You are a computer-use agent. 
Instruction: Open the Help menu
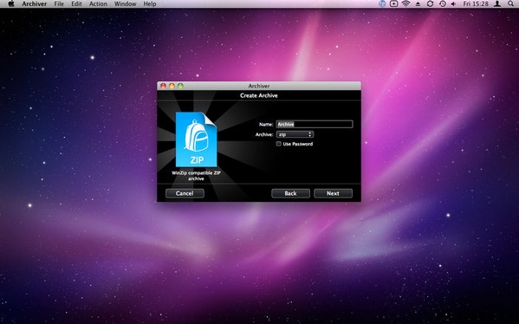click(x=150, y=4)
